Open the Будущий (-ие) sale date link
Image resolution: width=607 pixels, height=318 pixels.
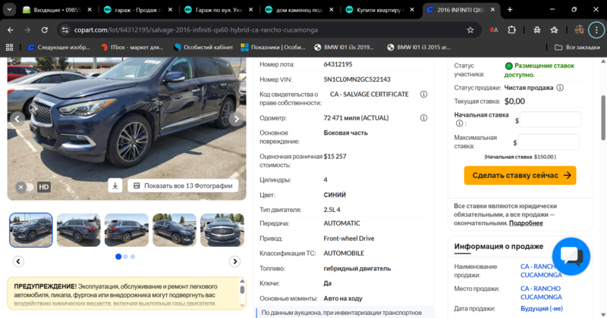point(541,308)
